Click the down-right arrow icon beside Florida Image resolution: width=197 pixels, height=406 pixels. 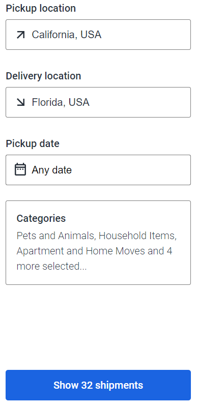[20, 102]
